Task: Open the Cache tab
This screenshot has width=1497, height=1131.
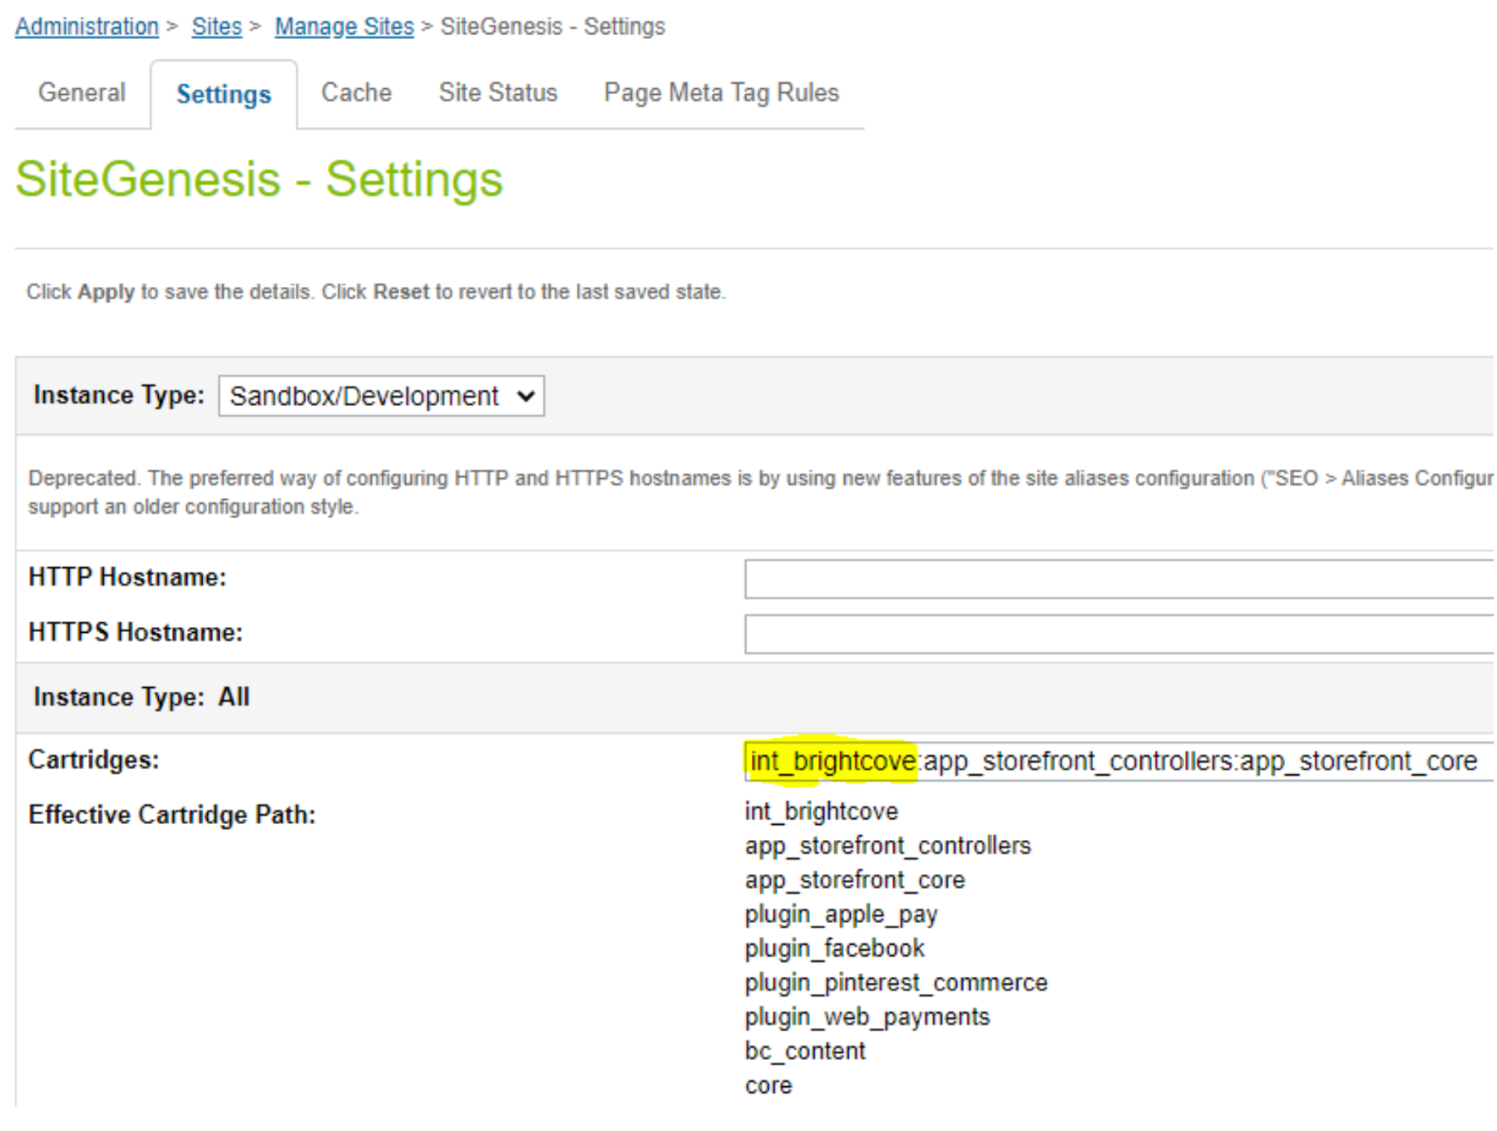Action: [356, 92]
